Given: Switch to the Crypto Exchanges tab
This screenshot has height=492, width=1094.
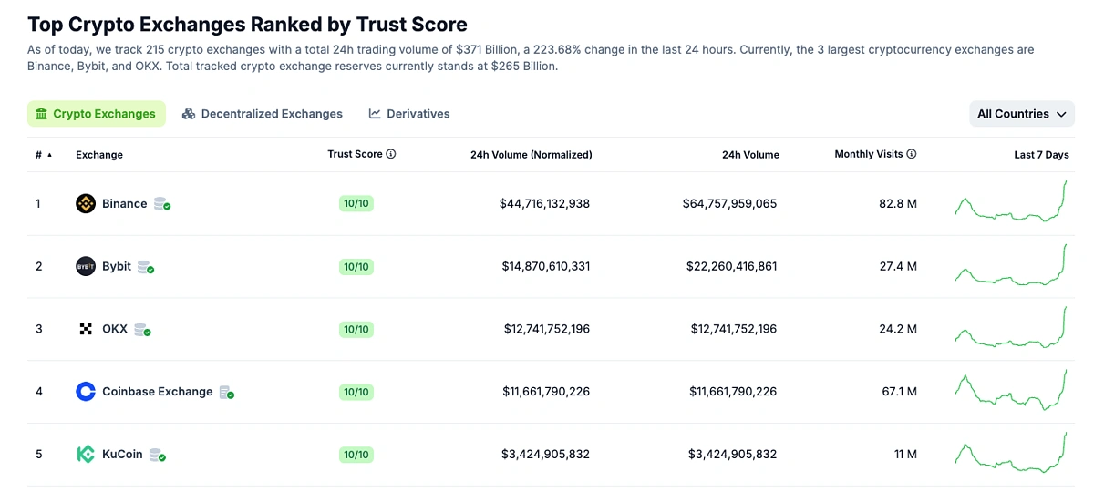Looking at the screenshot, I should pyautogui.click(x=97, y=114).
